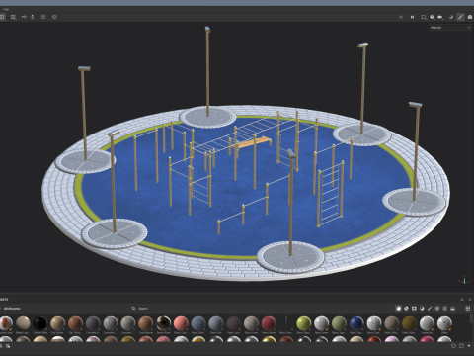Screen dimensions: 474x356
Task: Click the Assets panel vertical scrollbar
Action: coord(472,318)
